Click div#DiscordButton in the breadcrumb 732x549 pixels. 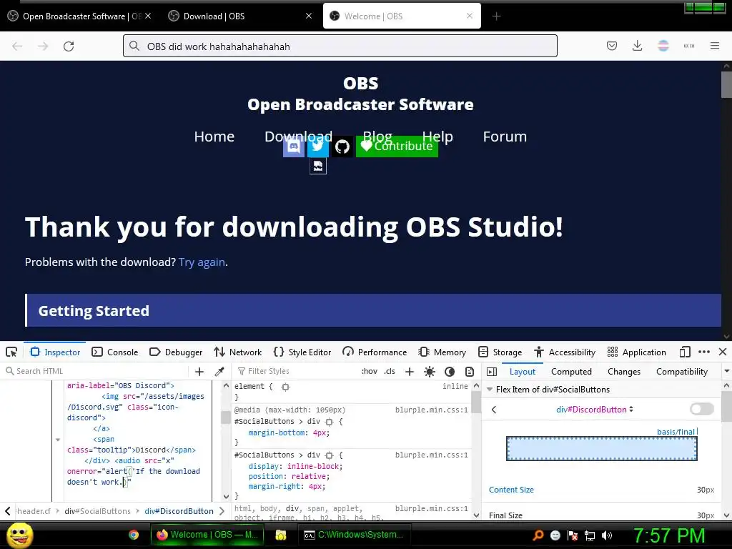point(179,511)
